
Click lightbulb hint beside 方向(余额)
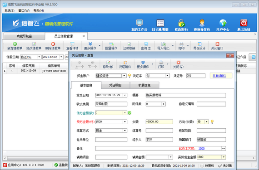(212, 122)
